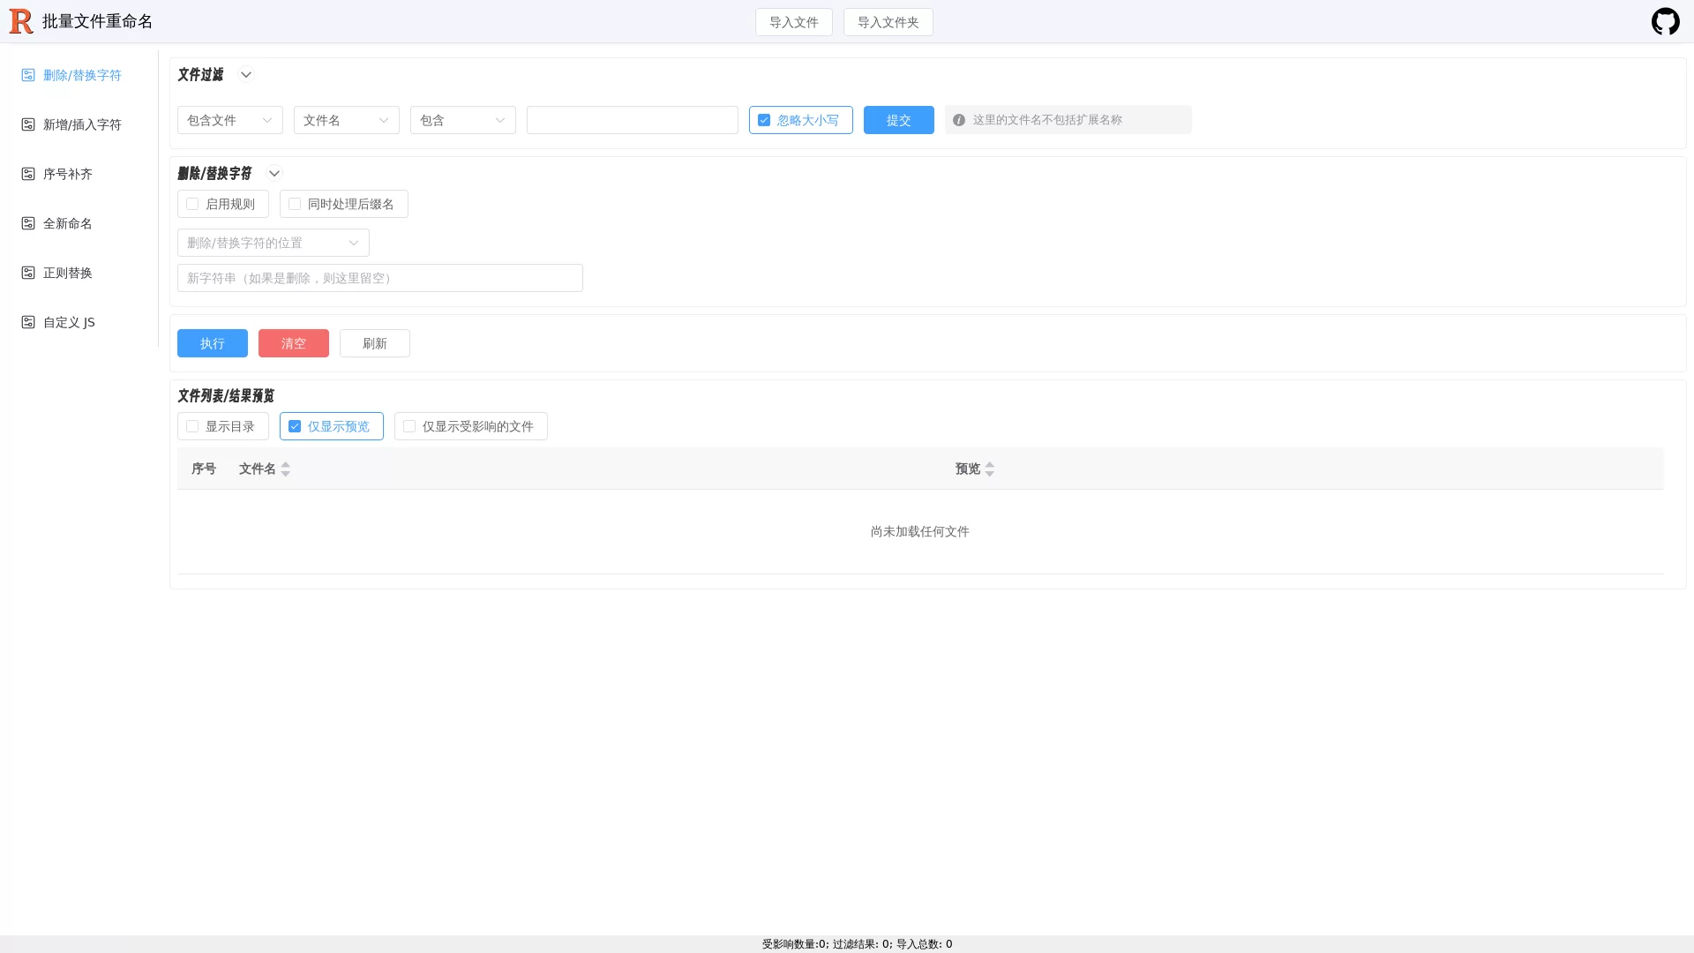Click the info icon beside extension hint

click(x=959, y=120)
